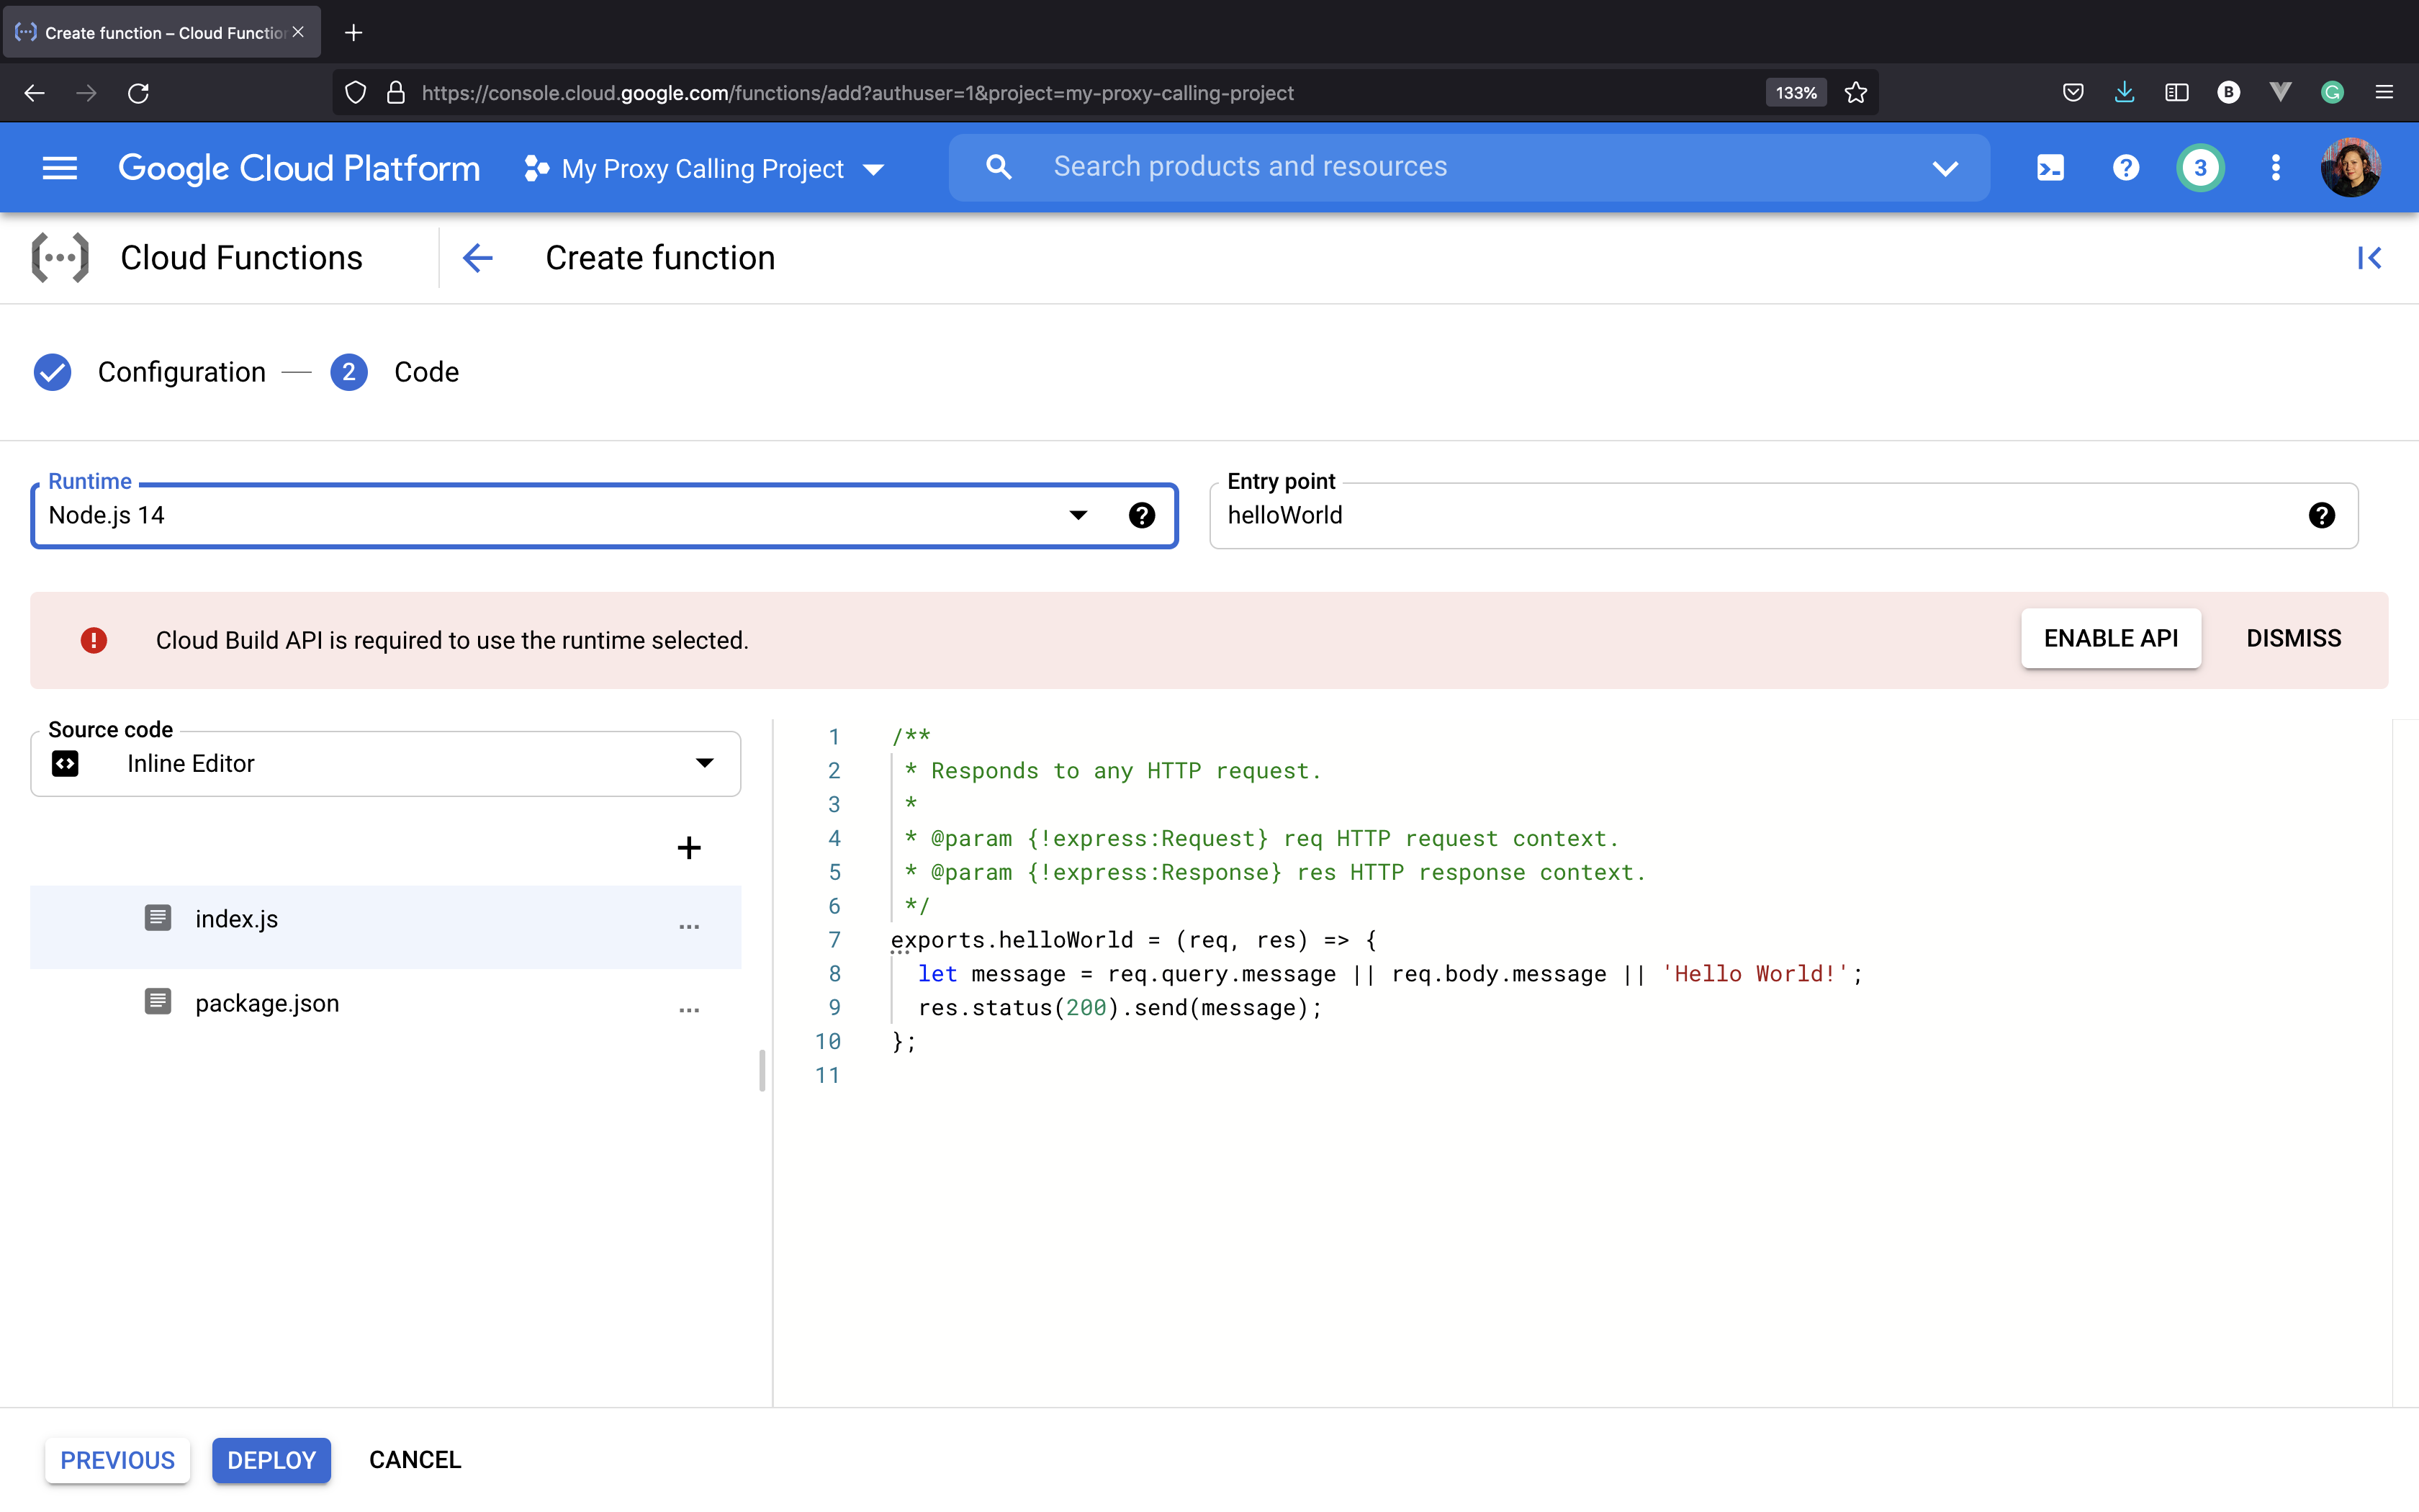Image resolution: width=2419 pixels, height=1512 pixels.
Task: Click the tracking protection shield icon
Action: pos(355,93)
